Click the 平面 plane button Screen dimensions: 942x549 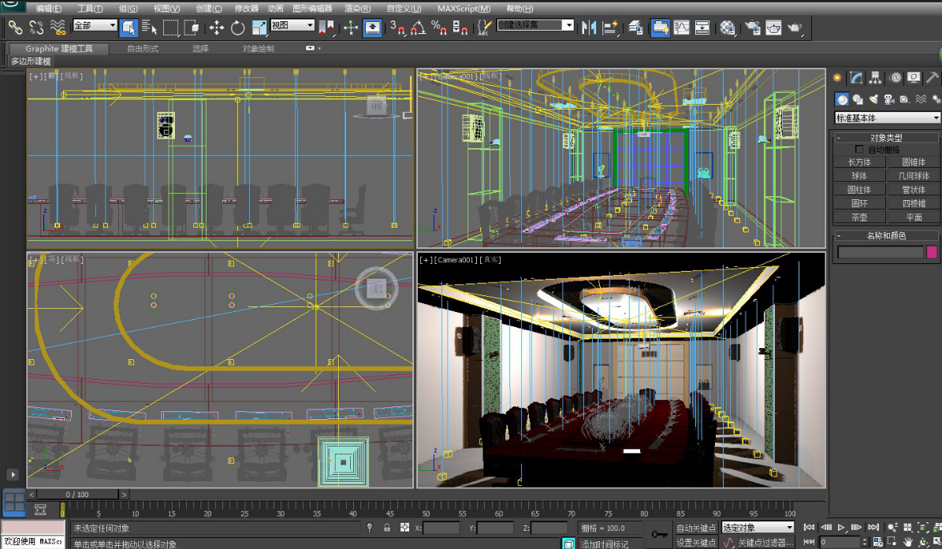click(913, 217)
